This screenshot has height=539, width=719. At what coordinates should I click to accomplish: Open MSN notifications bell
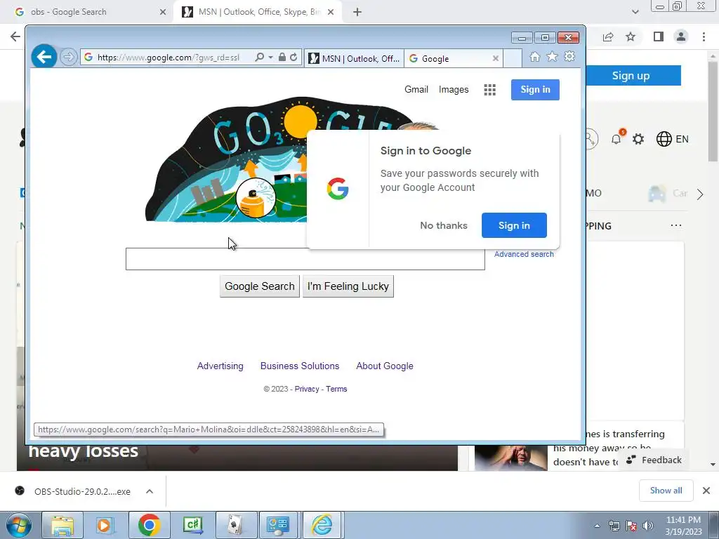tap(616, 139)
